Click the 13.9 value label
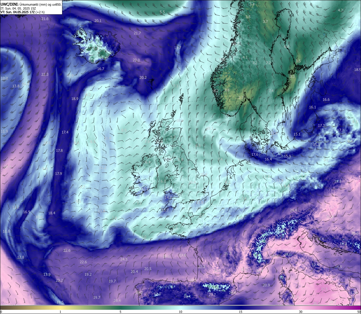The height and width of the screenshot is (314, 361). (47, 275)
